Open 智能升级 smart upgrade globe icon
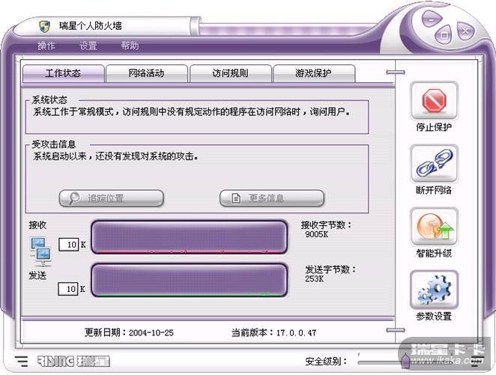Viewport: 496px width, 375px height. [434, 227]
